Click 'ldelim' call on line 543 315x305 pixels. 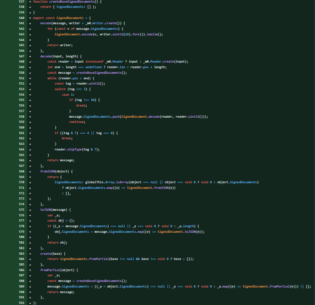pos(152,34)
